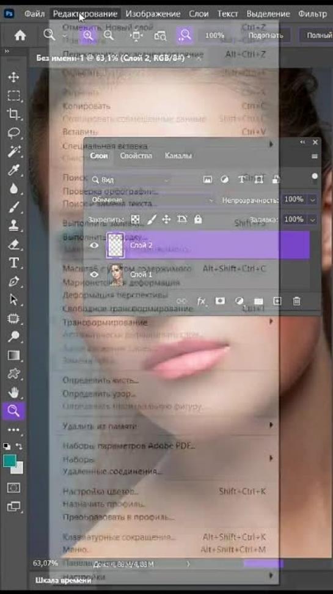333x594 pixels.
Task: Select the Horizontal Type tool
Action: pos(13,263)
